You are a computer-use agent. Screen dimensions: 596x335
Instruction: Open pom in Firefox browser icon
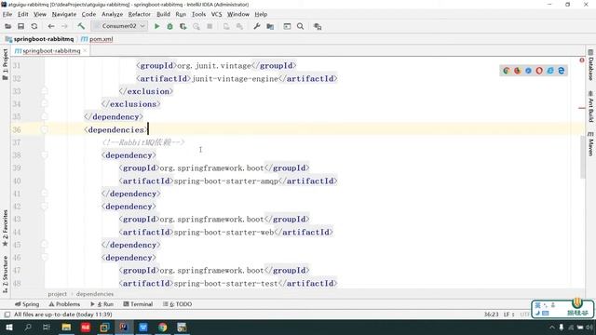(x=517, y=71)
